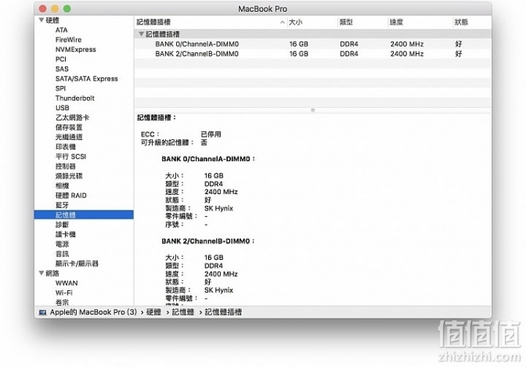Select 印表機 in the sidebar
526x367 pixels.
66,146
